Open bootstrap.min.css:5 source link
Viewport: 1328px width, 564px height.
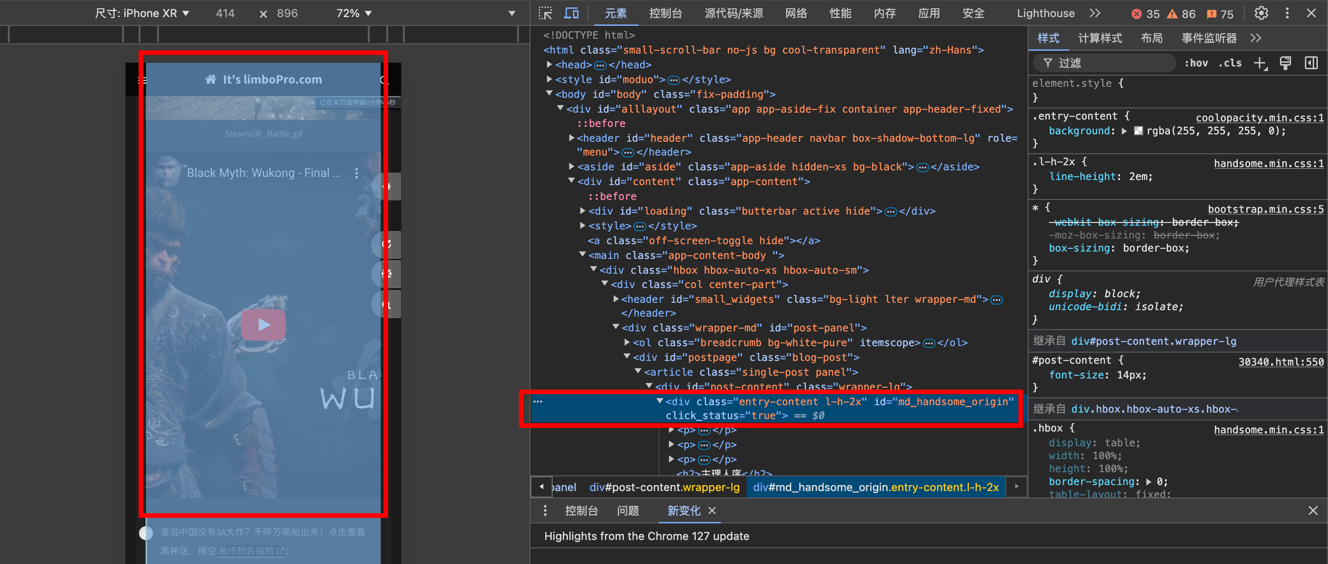(1266, 209)
